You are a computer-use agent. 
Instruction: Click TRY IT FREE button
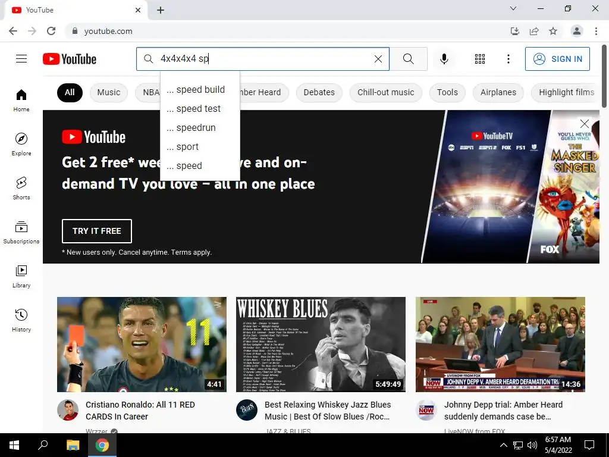point(97,231)
